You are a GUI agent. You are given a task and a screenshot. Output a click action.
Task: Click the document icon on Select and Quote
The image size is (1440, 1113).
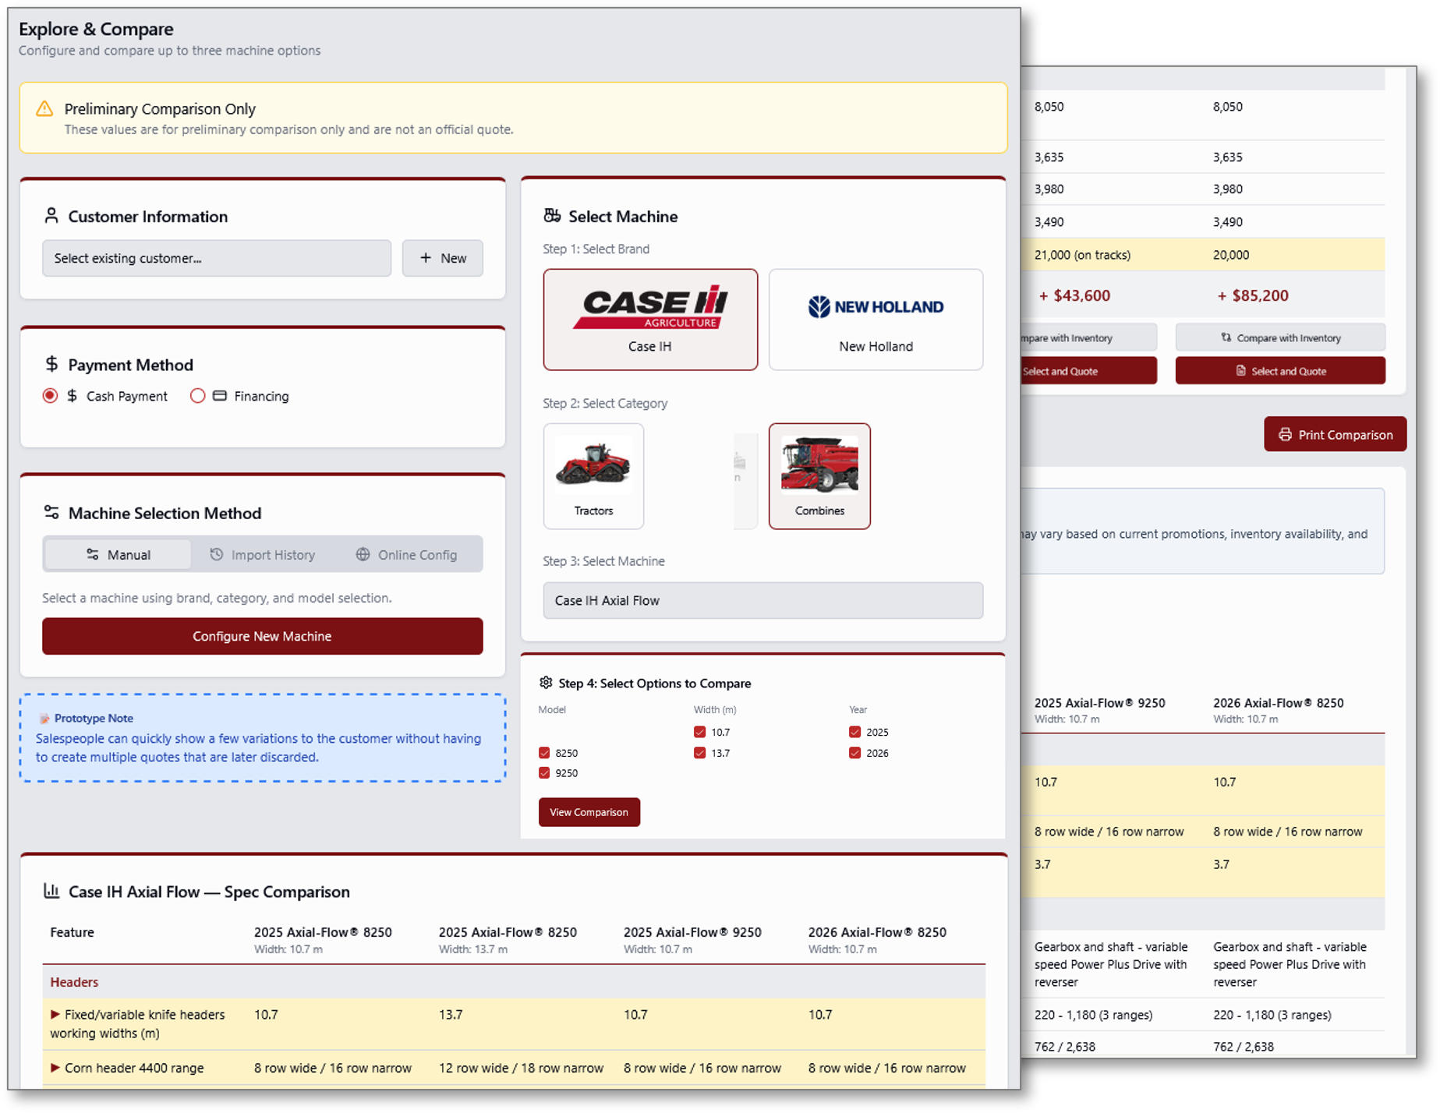[x=1240, y=371]
